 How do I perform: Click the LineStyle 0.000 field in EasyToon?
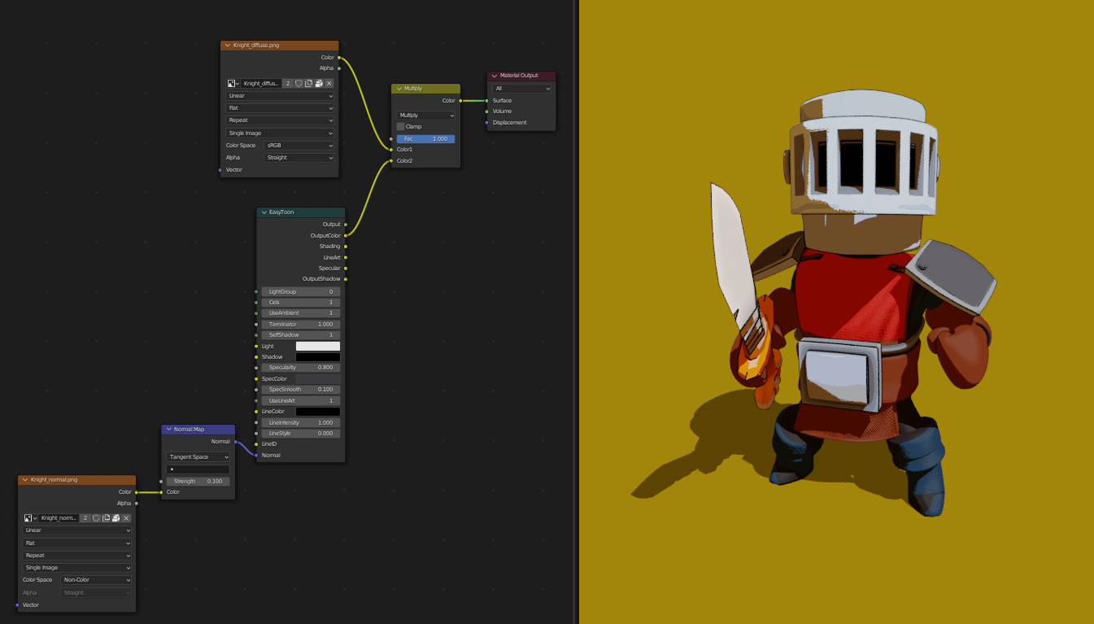(301, 434)
